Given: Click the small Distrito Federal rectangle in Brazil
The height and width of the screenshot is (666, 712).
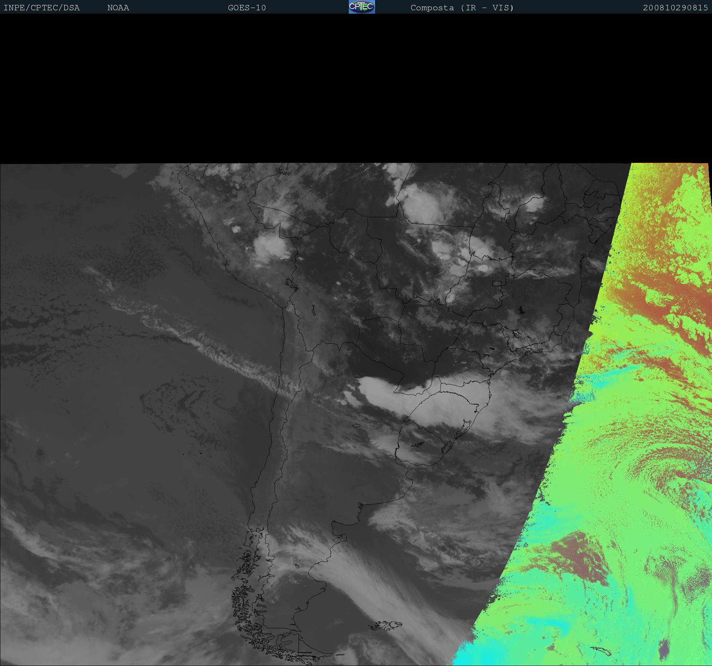Looking at the screenshot, I should point(497,283).
